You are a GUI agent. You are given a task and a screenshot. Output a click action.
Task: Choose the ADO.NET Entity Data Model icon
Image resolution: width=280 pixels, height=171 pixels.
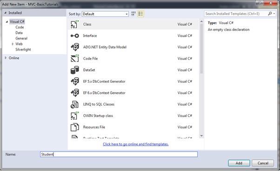coord(74,47)
